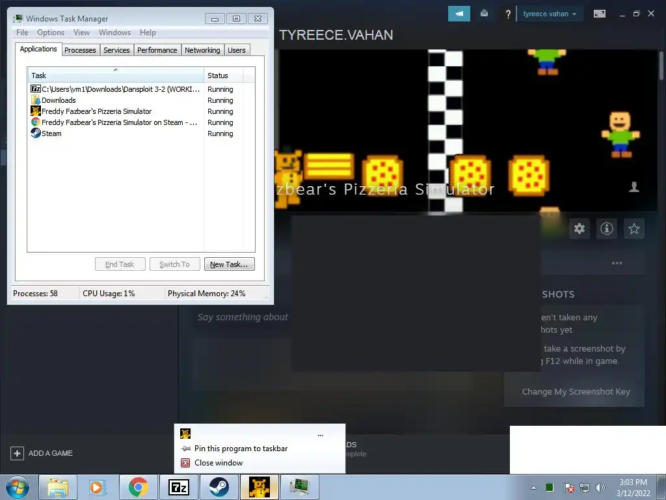
Task: Add game to favorites star icon
Action: tap(633, 229)
